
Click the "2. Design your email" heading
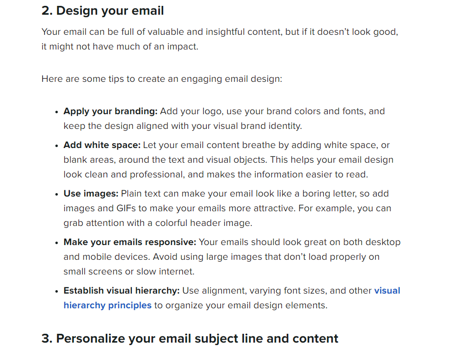pos(102,10)
